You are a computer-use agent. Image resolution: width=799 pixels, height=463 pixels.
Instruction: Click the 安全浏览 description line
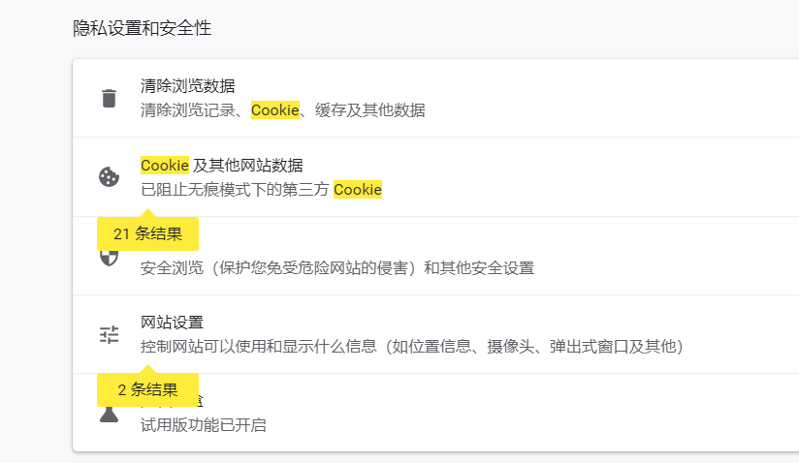point(336,268)
